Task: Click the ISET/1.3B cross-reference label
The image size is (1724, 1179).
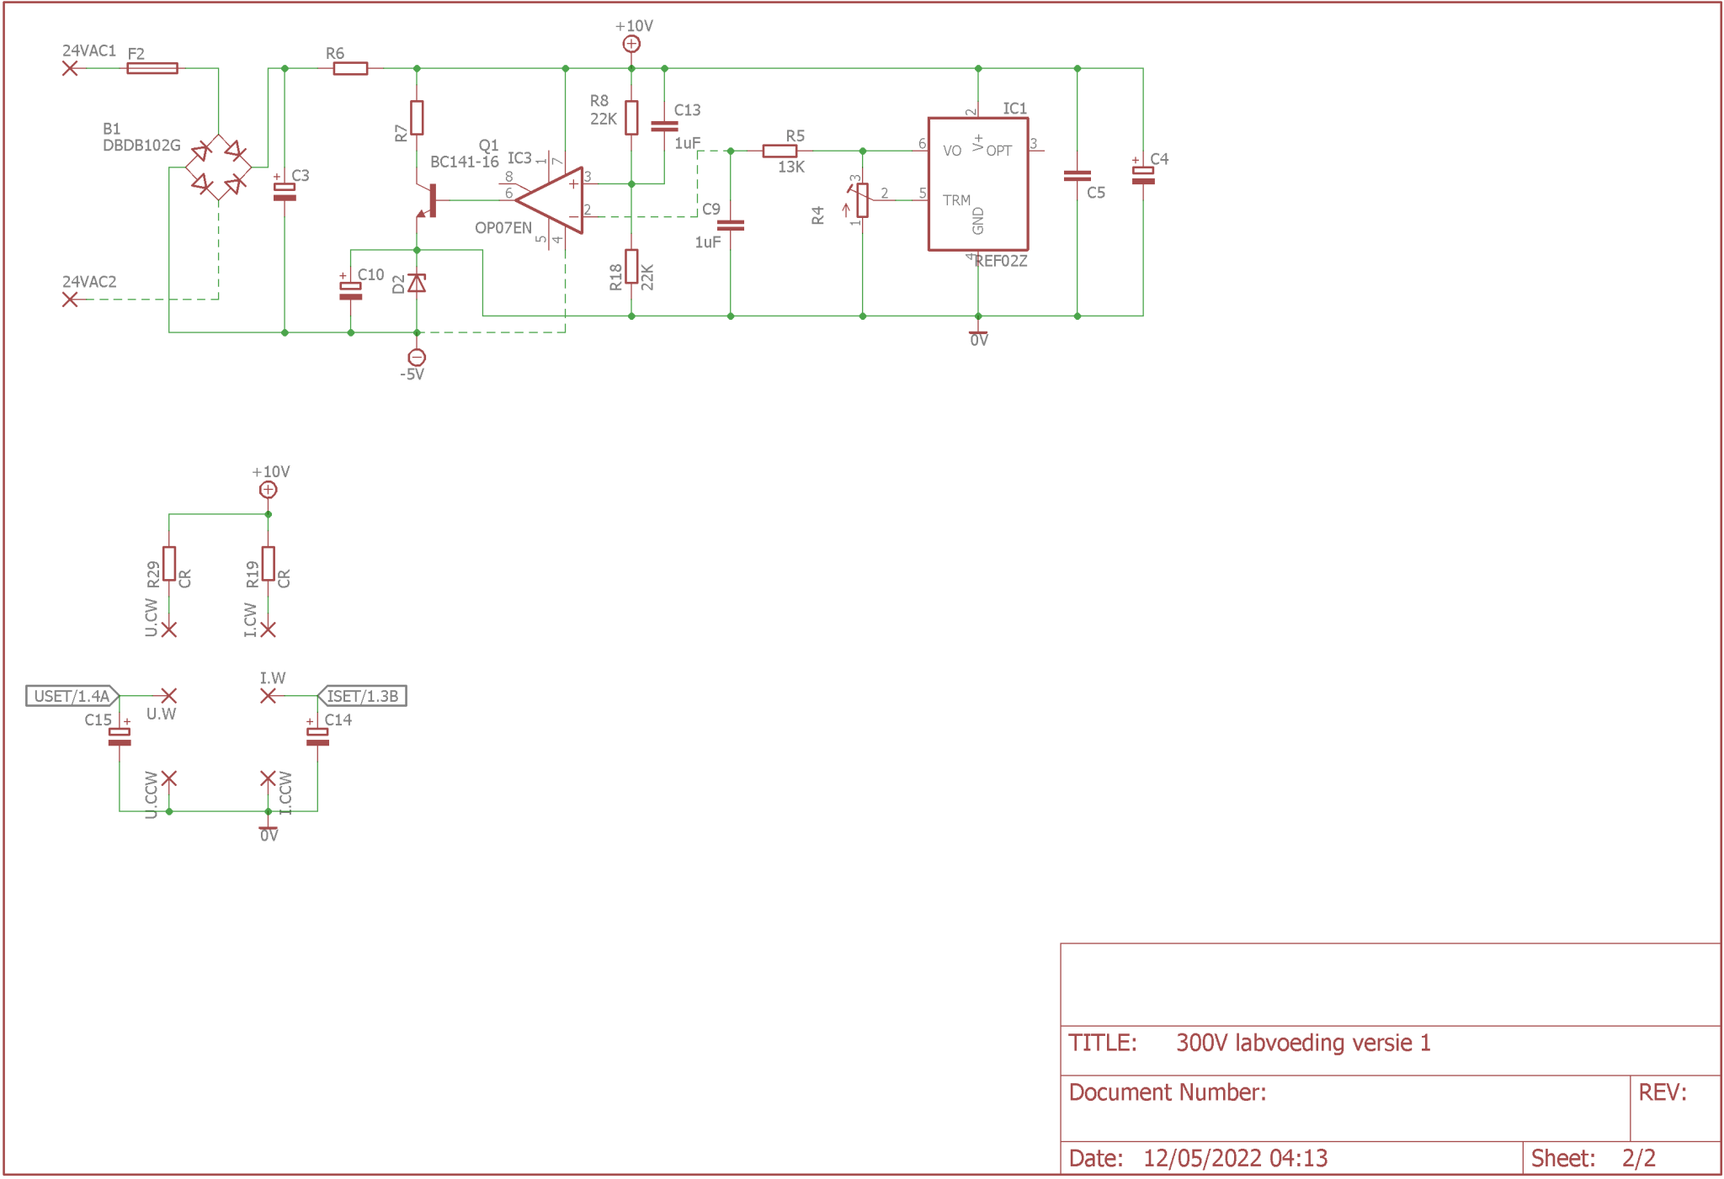Action: click(x=362, y=696)
